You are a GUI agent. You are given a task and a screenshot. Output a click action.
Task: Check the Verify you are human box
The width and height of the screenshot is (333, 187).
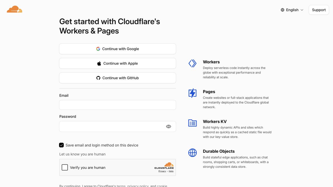(x=65, y=168)
